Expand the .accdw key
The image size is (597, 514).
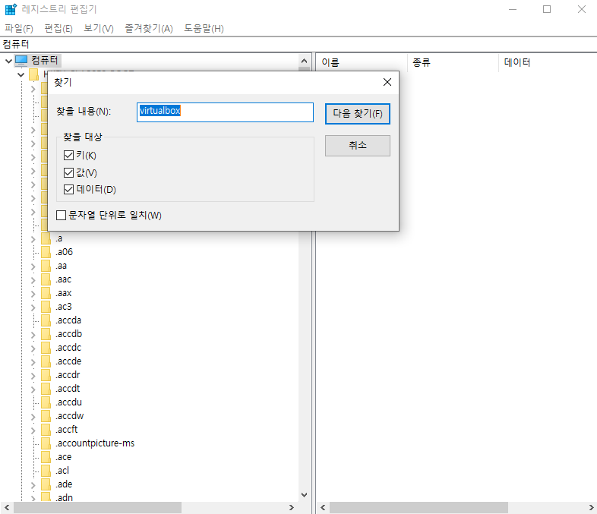[x=33, y=417]
